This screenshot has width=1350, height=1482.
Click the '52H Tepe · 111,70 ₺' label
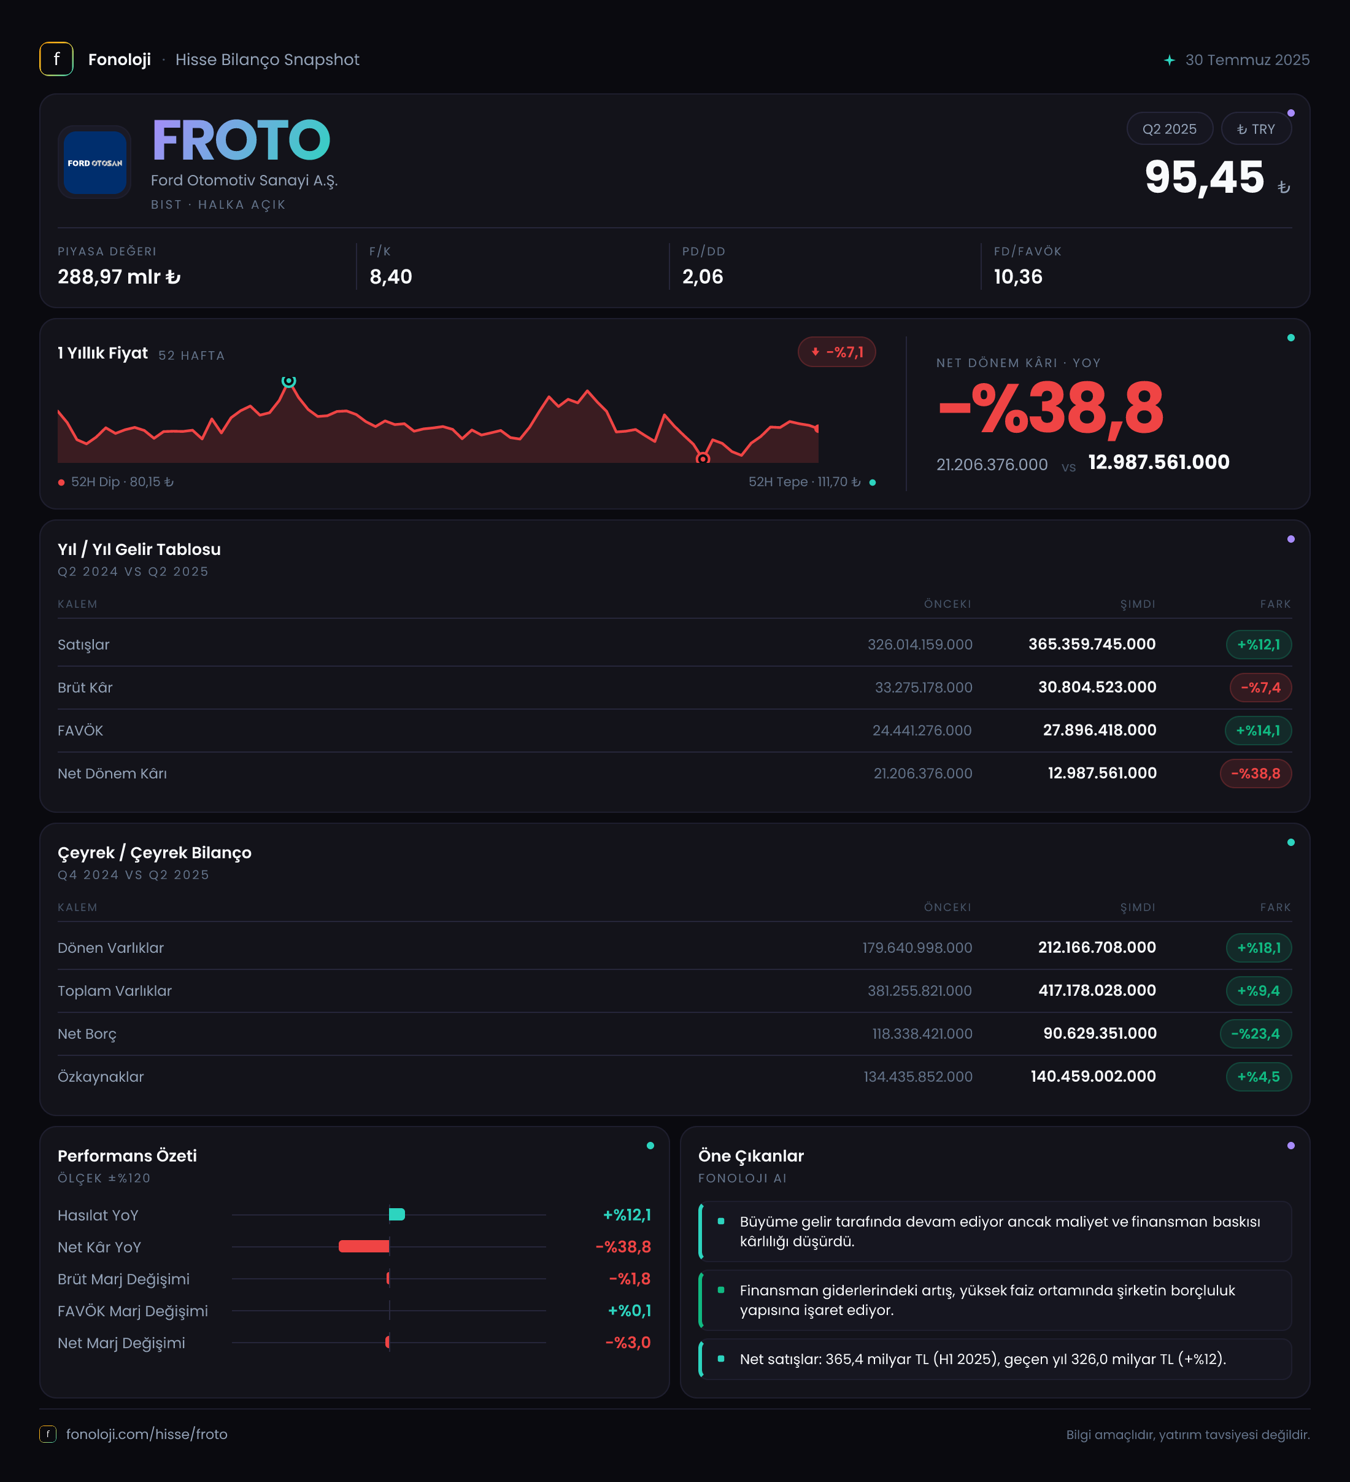coord(804,483)
